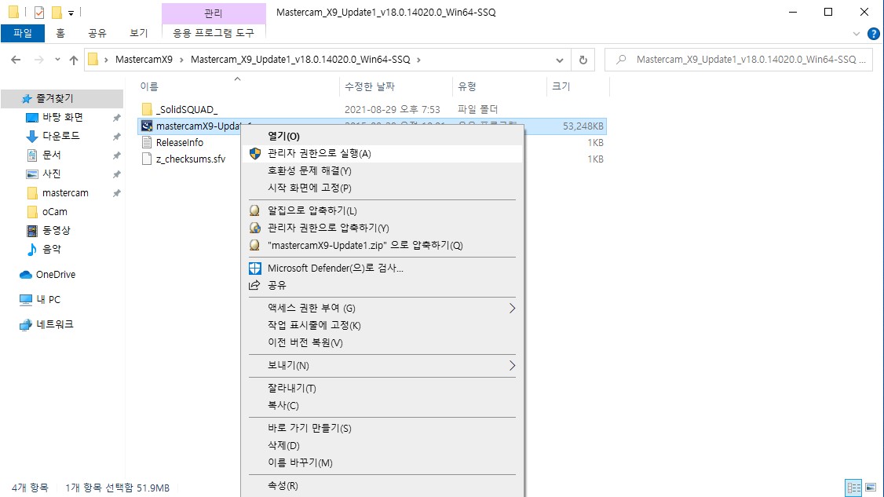The image size is (884, 497).
Task: Choose Rename (이름 바꾸기)
Action: click(382, 462)
